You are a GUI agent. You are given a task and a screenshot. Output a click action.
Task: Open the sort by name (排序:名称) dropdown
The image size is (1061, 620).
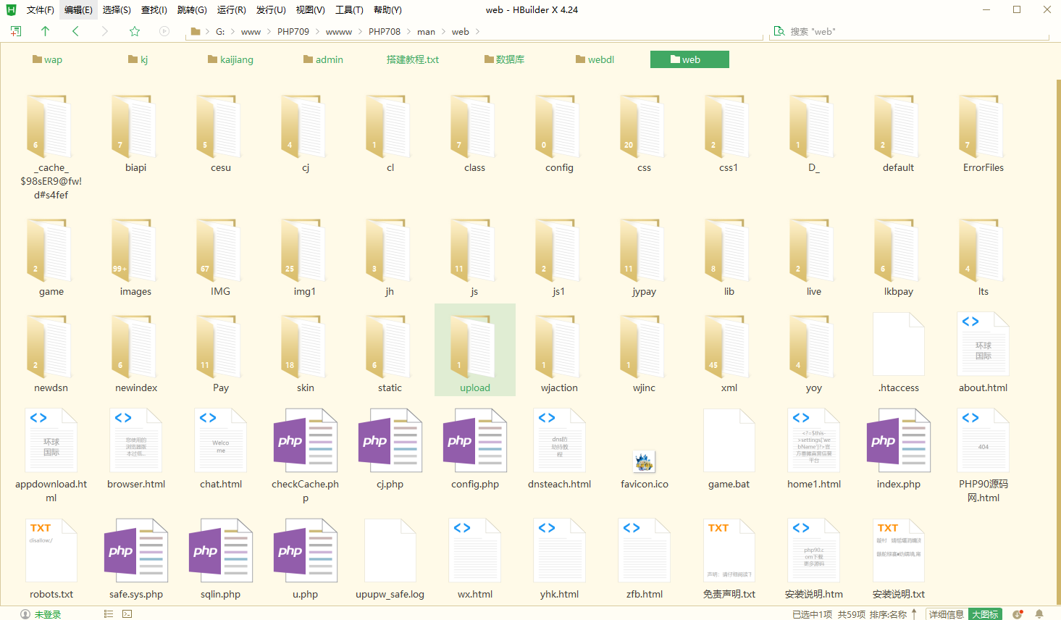(x=888, y=614)
